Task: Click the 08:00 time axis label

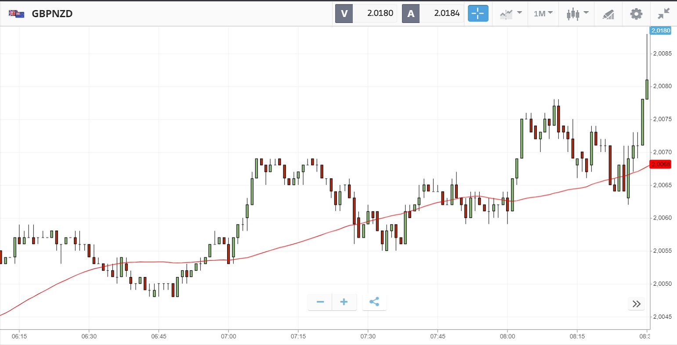Action: coord(507,336)
